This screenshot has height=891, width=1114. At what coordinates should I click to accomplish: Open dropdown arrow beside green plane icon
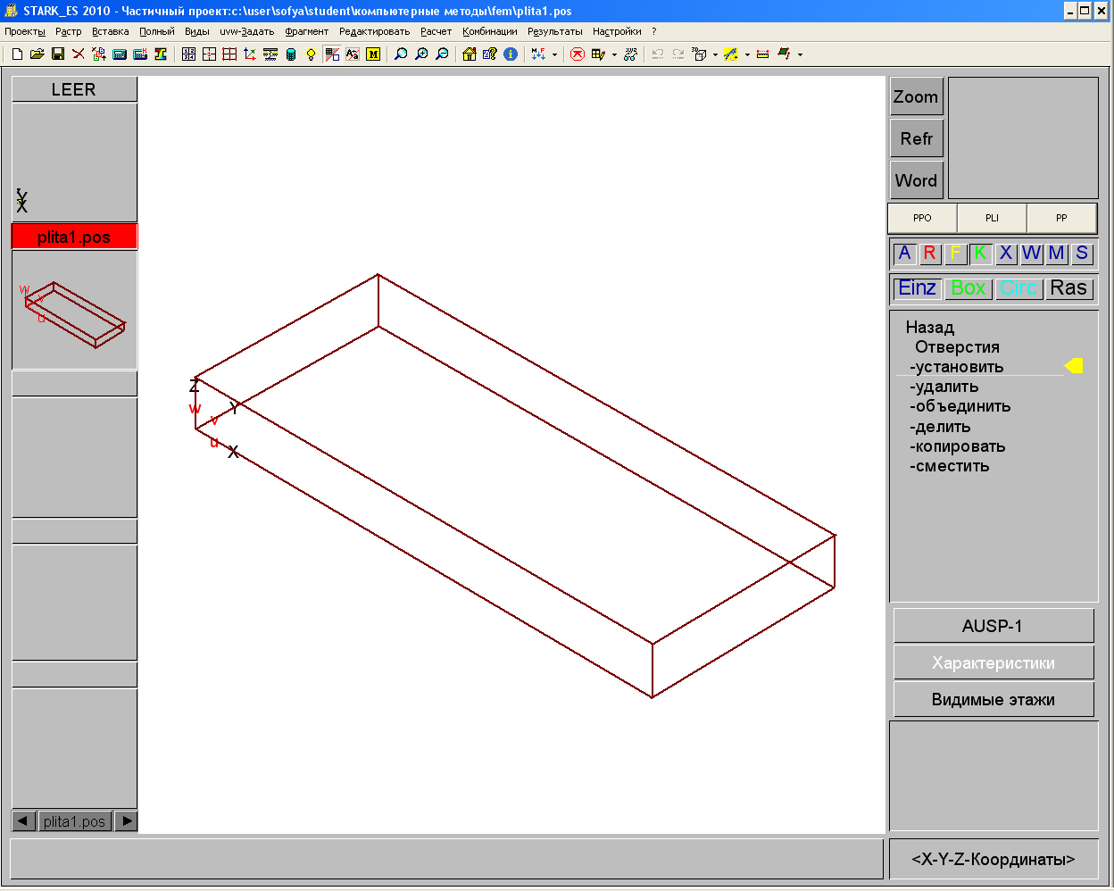(x=800, y=55)
